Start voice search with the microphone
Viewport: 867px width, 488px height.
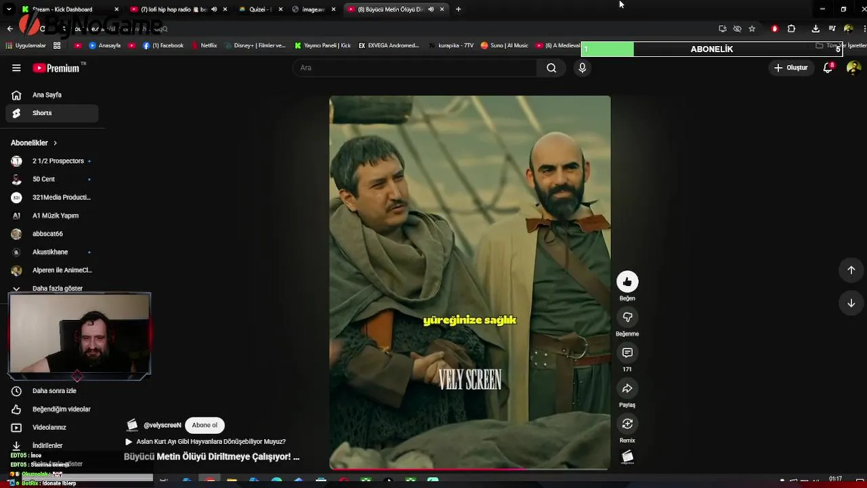pos(582,68)
